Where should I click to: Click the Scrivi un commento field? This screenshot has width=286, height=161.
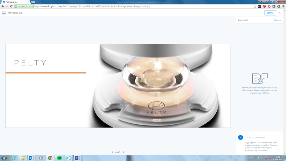pyautogui.click(x=263, y=137)
